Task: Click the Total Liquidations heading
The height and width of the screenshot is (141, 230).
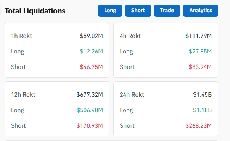Action: (x=35, y=11)
